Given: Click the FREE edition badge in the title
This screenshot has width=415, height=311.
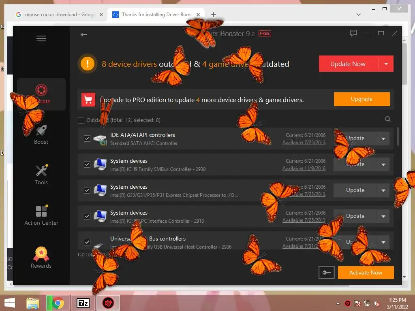Looking at the screenshot, I should 265,34.
